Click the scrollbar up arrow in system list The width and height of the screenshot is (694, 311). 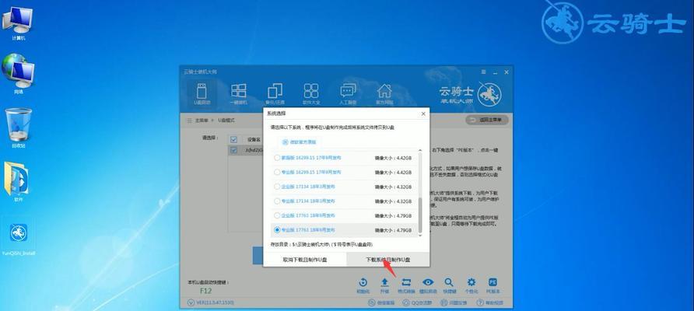pos(420,152)
